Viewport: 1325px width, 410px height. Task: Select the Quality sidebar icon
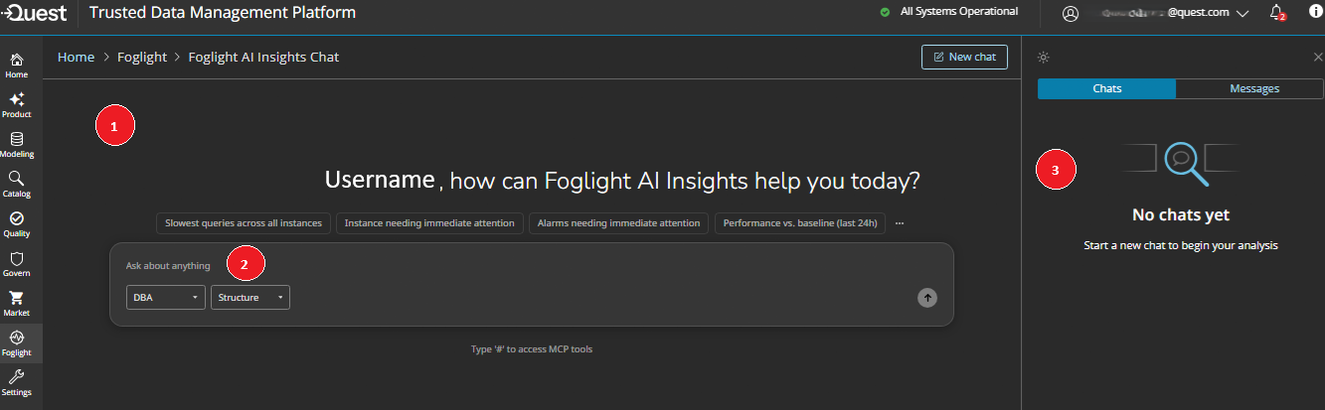click(17, 224)
